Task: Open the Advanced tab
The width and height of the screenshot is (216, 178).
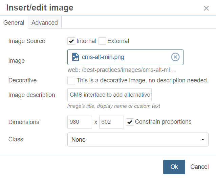Action: 45,23
